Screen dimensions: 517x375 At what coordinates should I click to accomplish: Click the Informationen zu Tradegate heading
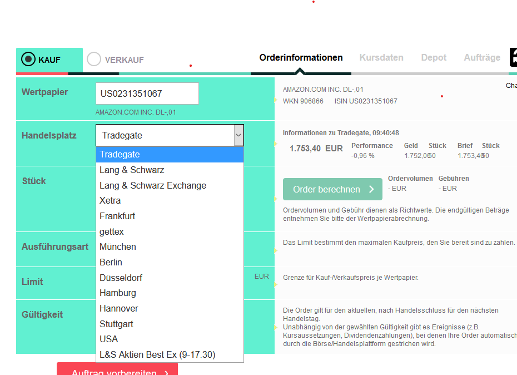tap(341, 133)
